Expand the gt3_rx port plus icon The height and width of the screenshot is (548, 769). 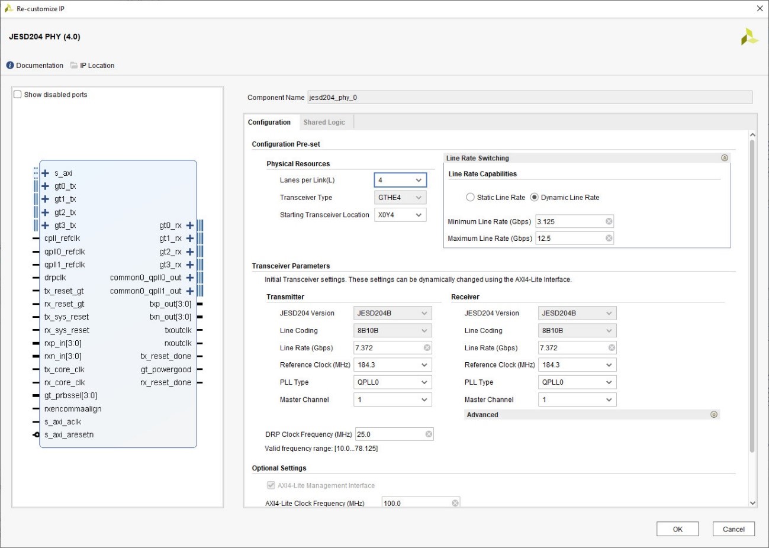[190, 265]
